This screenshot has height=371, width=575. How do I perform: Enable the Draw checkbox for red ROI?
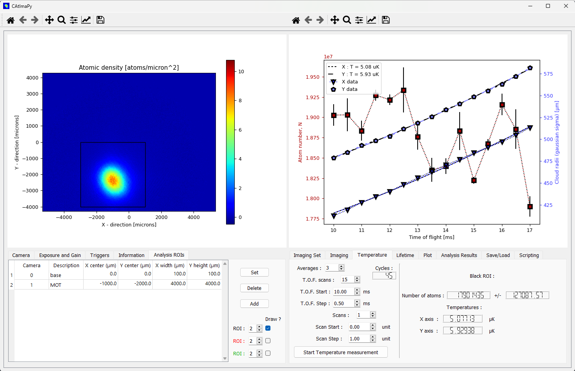(x=268, y=341)
